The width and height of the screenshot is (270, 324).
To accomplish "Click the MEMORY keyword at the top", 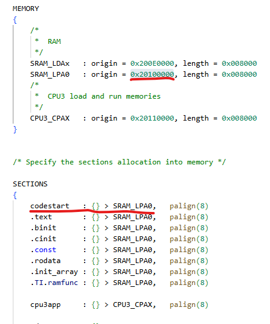I will pos(26,9).
